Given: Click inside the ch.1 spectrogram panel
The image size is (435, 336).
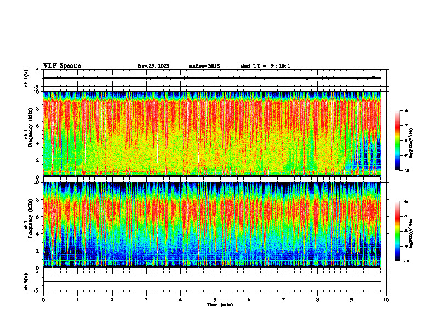Looking at the screenshot, I should click(x=212, y=134).
